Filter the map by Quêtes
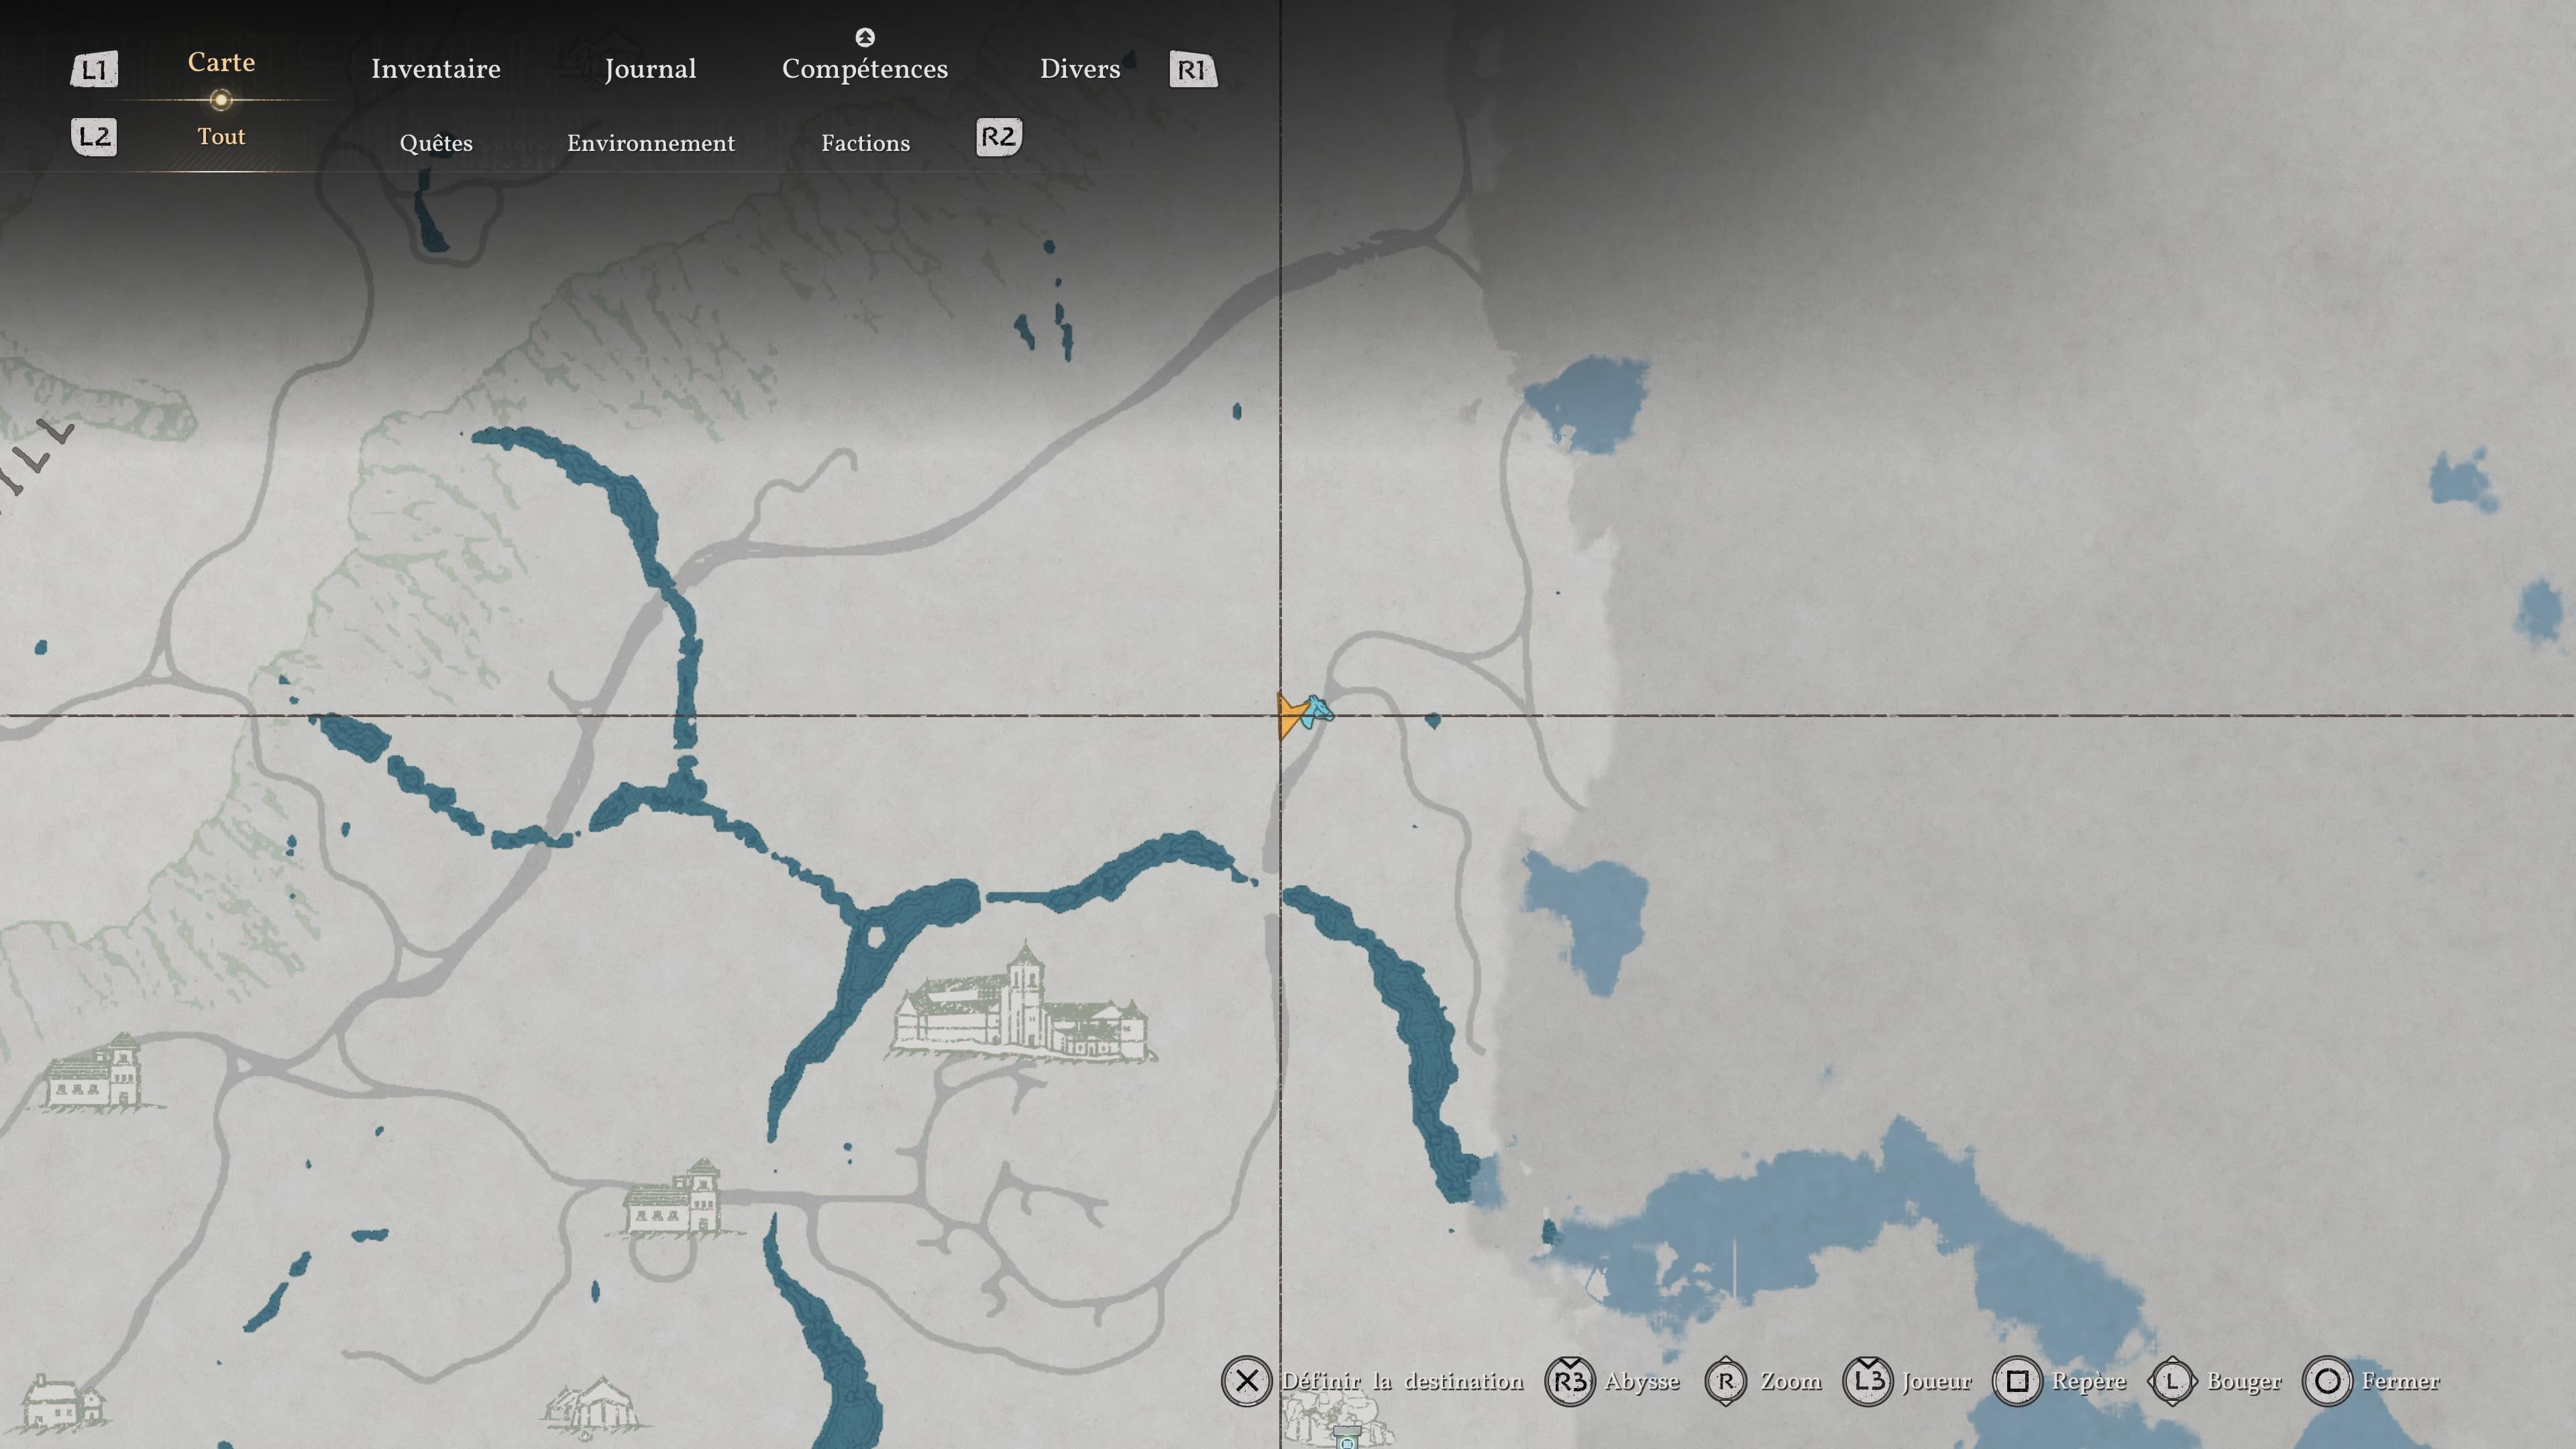The width and height of the screenshot is (2576, 1449). 436,143
